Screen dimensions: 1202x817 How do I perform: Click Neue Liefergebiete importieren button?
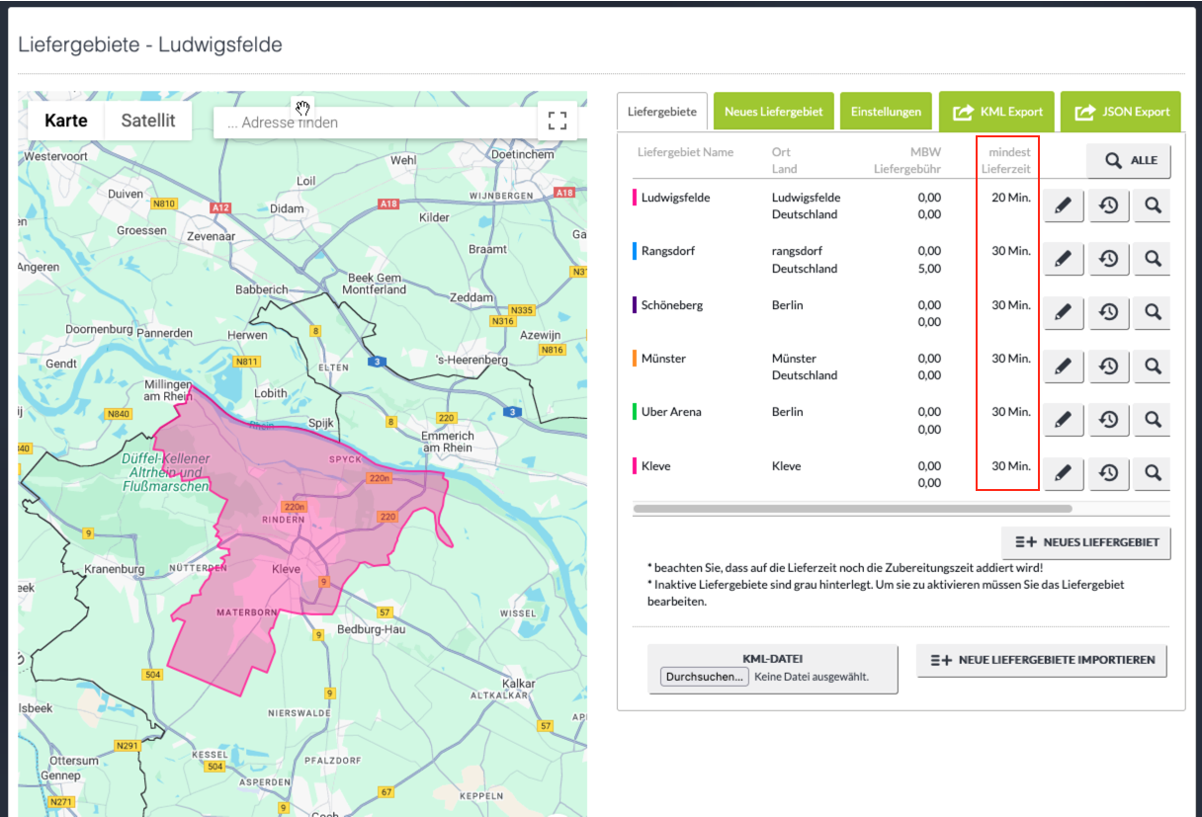point(1042,660)
